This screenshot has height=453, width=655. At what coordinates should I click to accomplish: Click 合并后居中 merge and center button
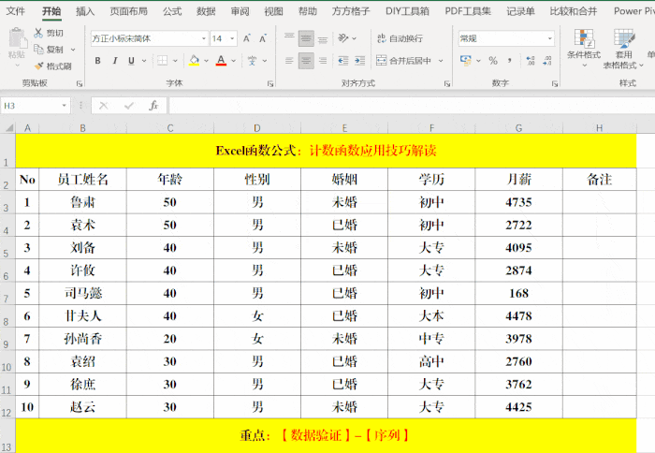pos(403,61)
